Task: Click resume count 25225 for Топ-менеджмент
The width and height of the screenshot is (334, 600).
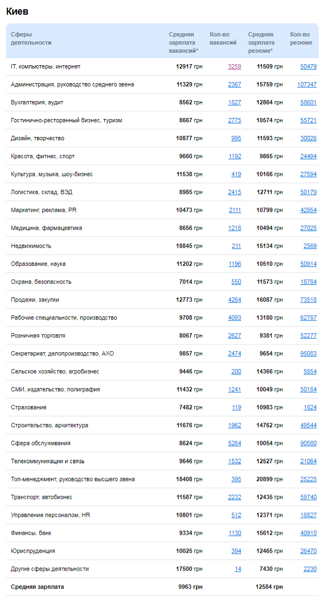Action: 308,479
